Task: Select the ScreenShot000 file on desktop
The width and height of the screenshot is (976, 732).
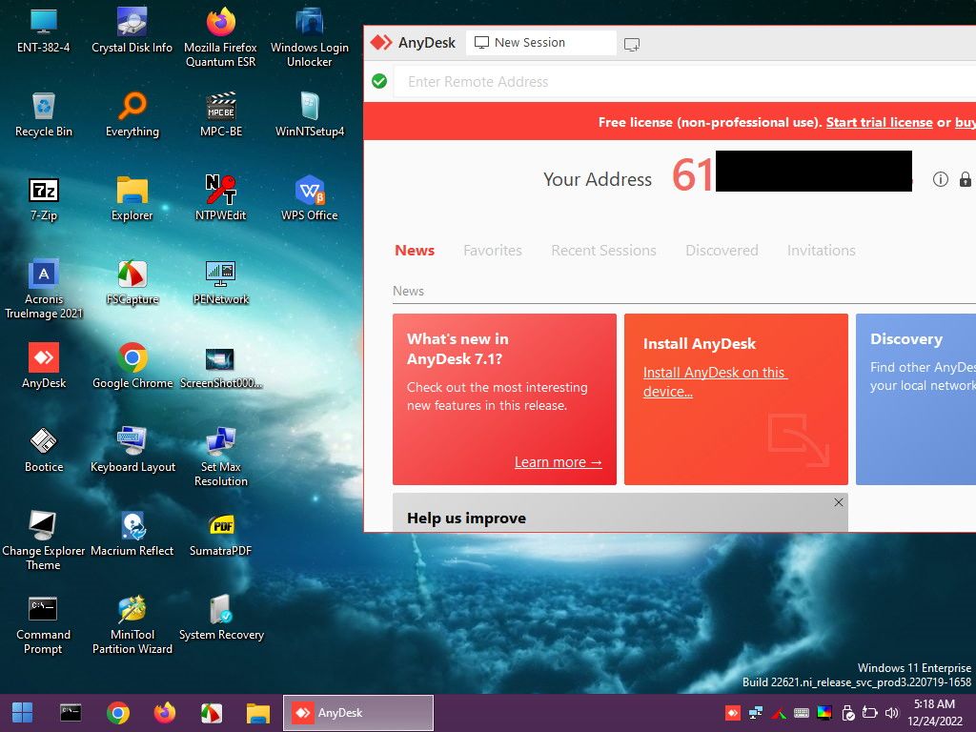Action: click(x=220, y=367)
